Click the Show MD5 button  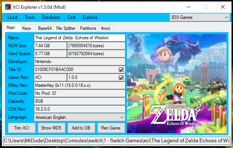point(51,128)
